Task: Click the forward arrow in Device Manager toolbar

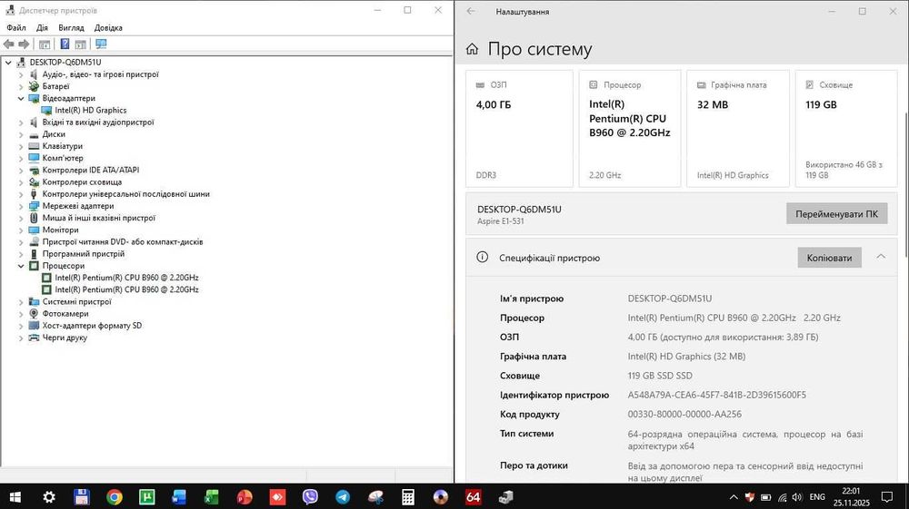Action: [x=24, y=44]
